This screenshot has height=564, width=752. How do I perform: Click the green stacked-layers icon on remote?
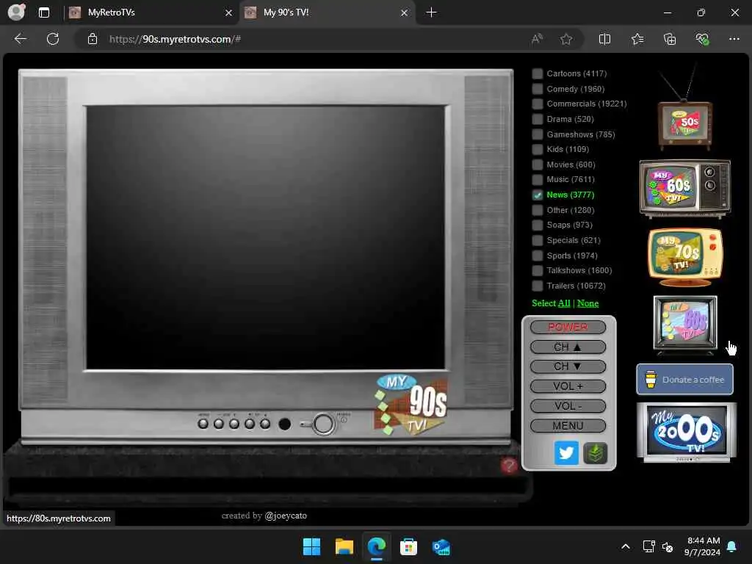point(595,452)
